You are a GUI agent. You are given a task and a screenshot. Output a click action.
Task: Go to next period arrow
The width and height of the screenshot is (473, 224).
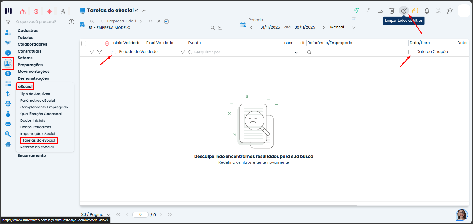click(324, 27)
